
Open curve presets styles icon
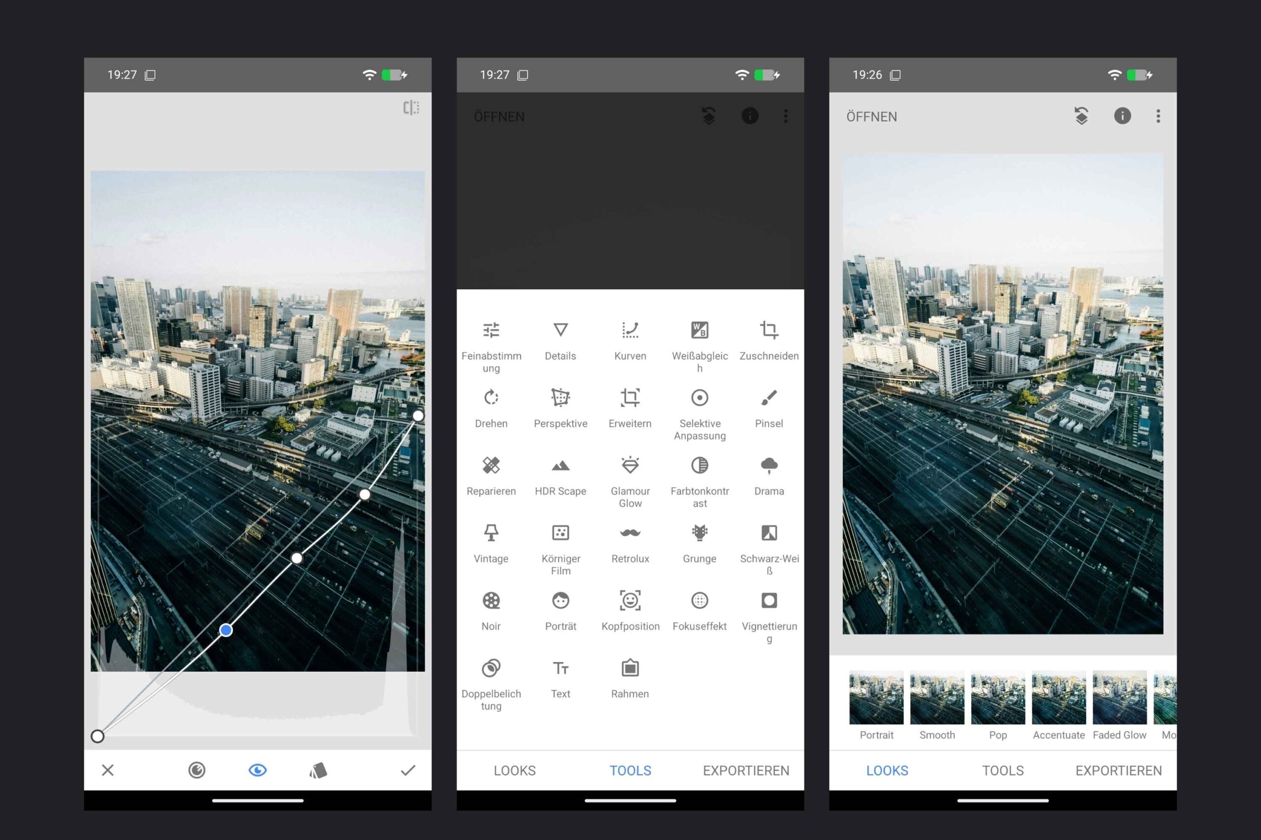[318, 770]
